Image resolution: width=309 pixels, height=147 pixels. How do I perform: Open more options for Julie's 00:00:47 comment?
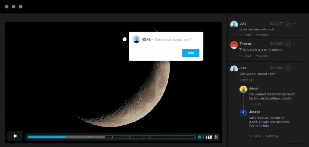(x=295, y=24)
